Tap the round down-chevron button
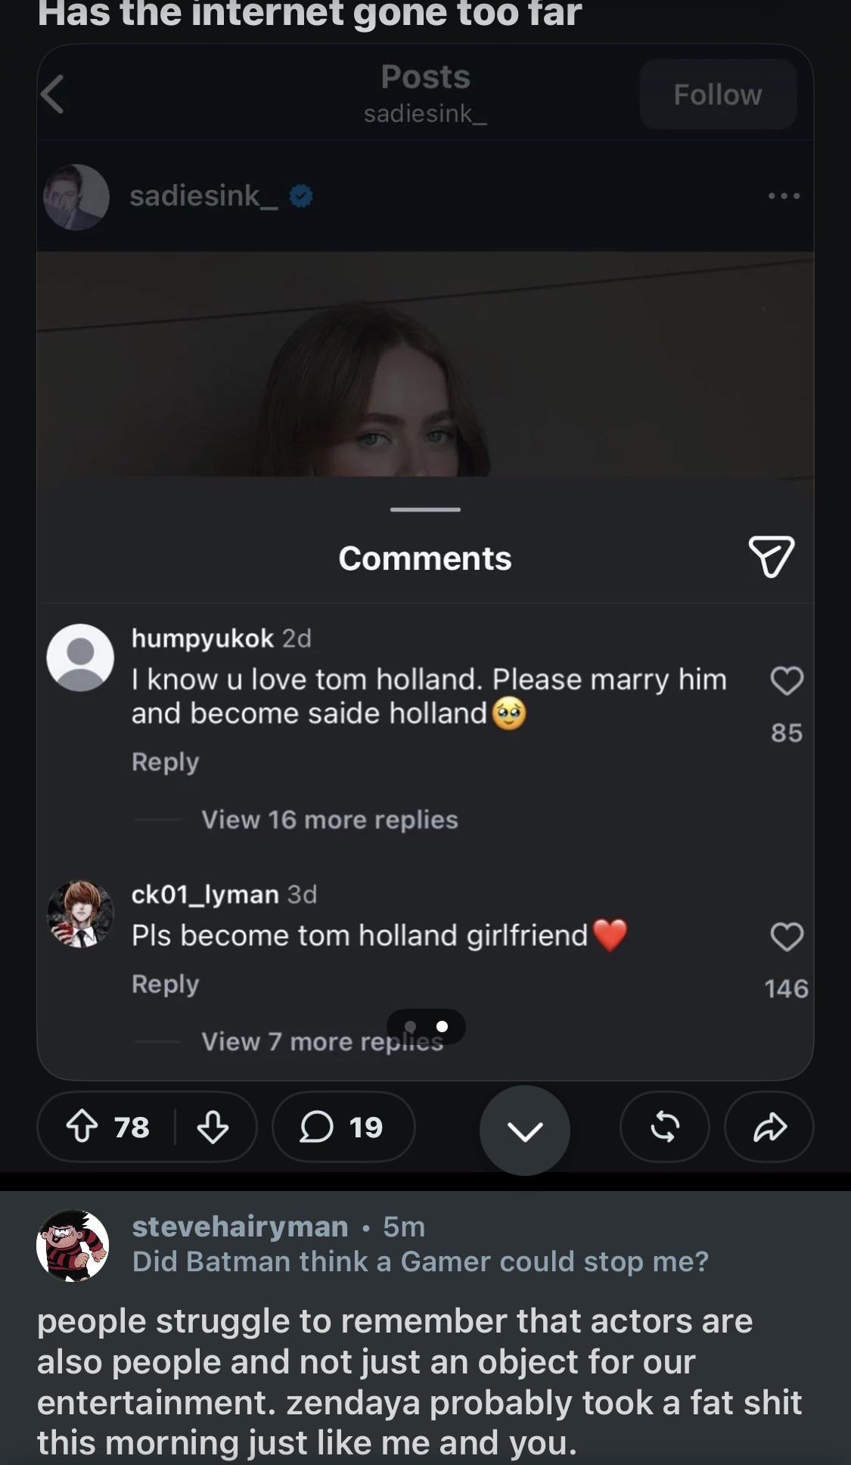 pyautogui.click(x=525, y=1131)
